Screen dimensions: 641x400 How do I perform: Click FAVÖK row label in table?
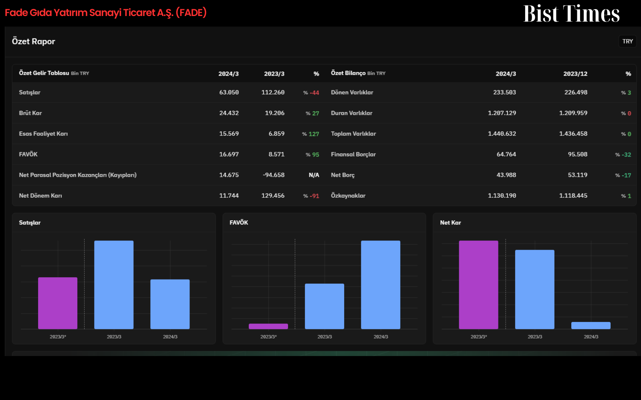pyautogui.click(x=28, y=154)
